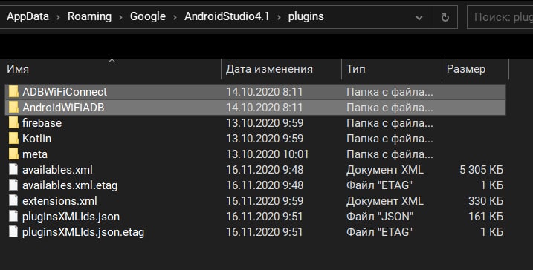533x270 pixels.
Task: Expand the chevron after AndroidStudio4.1 breadcrumb
Action: (279, 17)
